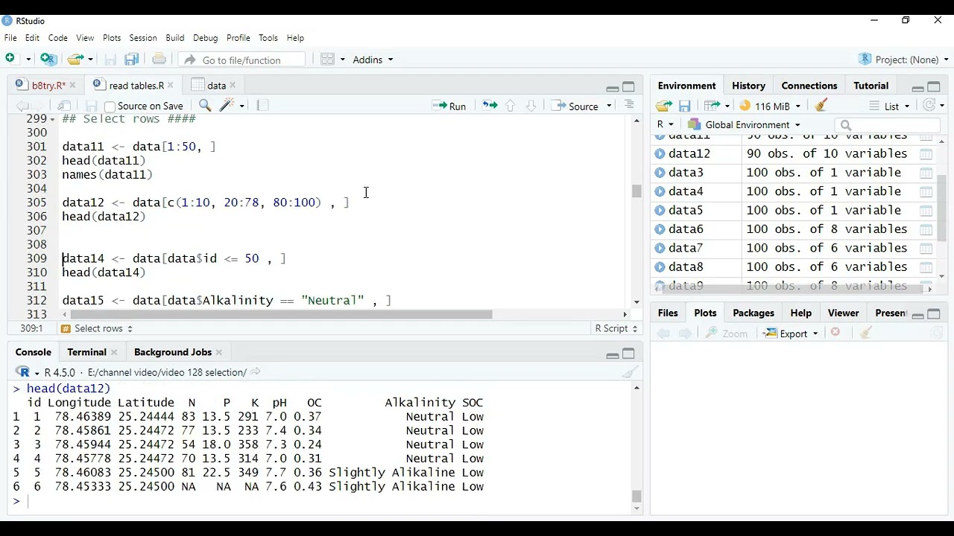Open memory usage 116 MiB dropdown
The height and width of the screenshot is (536, 954).
point(770,106)
